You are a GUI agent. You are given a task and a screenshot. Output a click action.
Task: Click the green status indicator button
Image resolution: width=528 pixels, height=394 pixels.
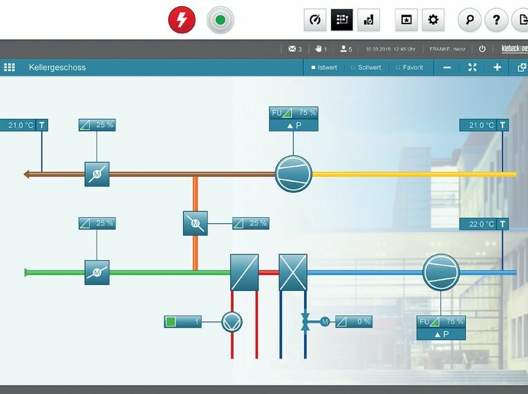click(220, 20)
